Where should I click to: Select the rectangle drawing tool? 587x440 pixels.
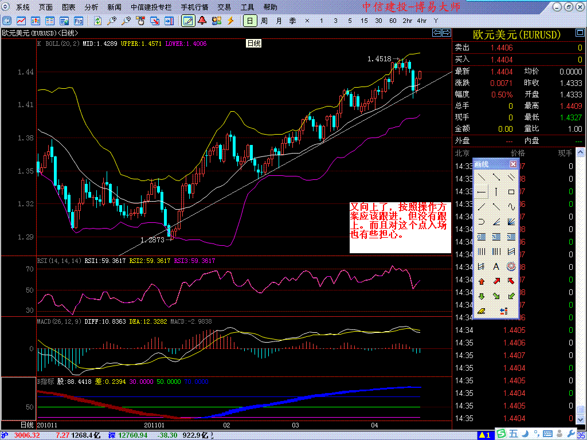click(511, 192)
